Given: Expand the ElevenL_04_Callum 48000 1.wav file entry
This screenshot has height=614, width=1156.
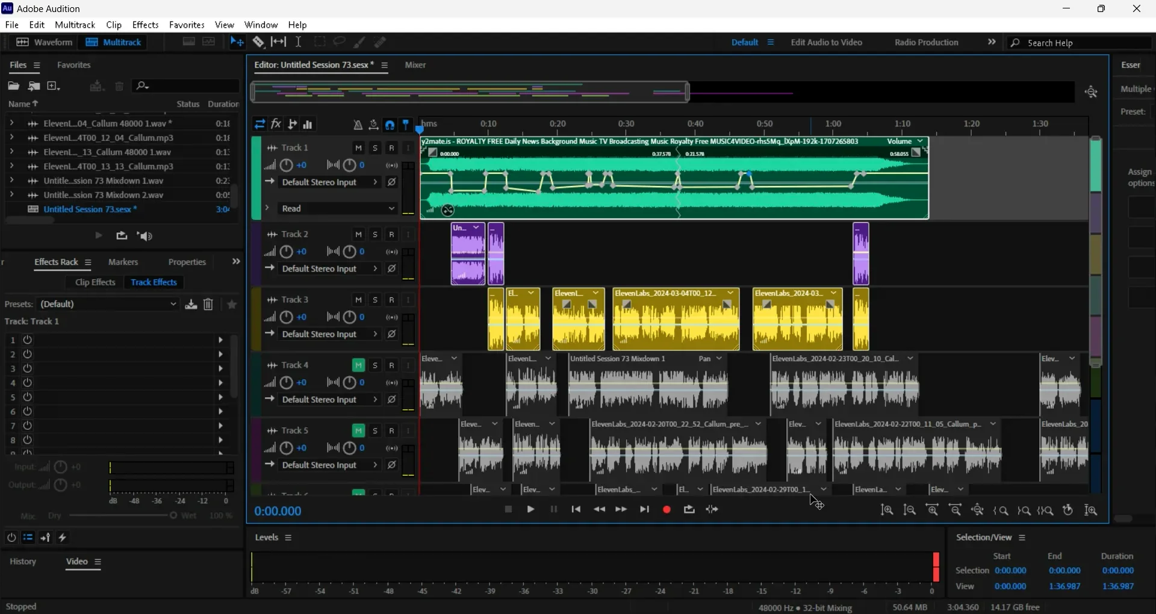Looking at the screenshot, I should [x=11, y=123].
